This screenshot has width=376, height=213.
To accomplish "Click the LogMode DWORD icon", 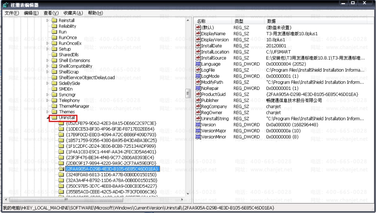I will (x=198, y=76).
